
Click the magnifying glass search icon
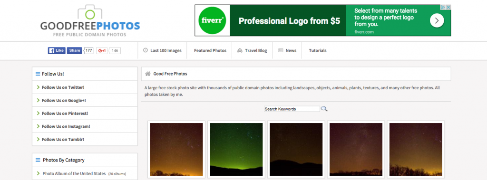tap(324, 109)
